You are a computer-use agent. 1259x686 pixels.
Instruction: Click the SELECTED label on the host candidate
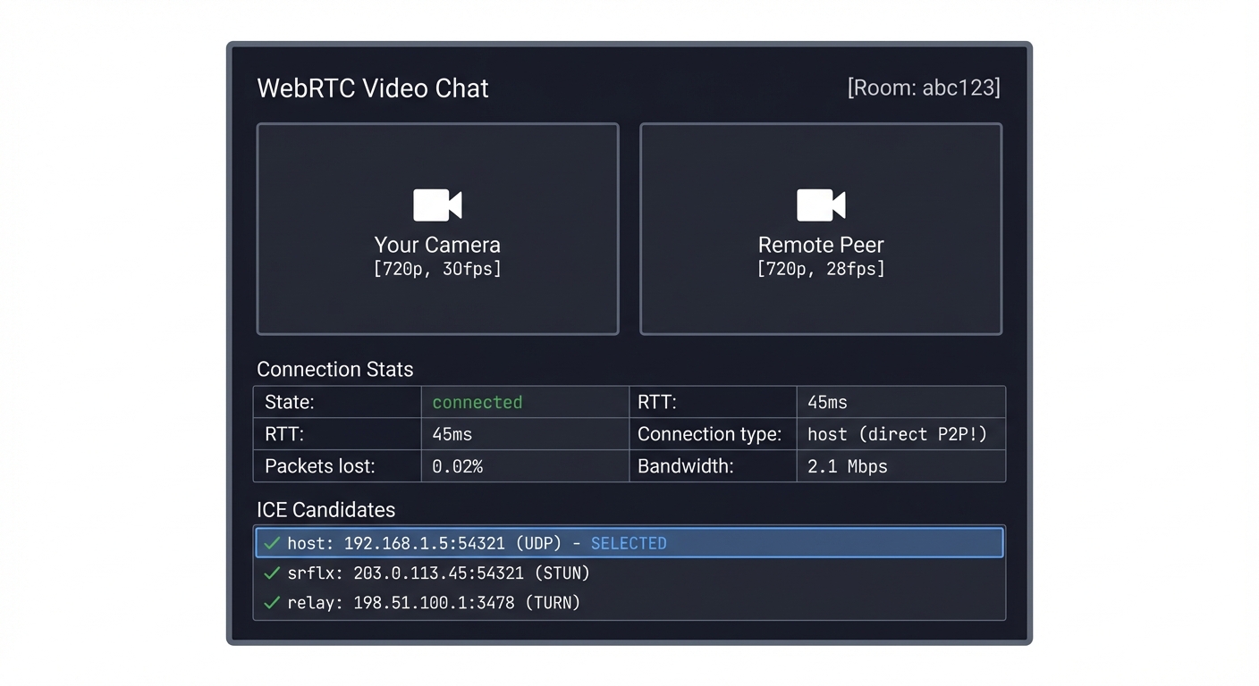629,542
